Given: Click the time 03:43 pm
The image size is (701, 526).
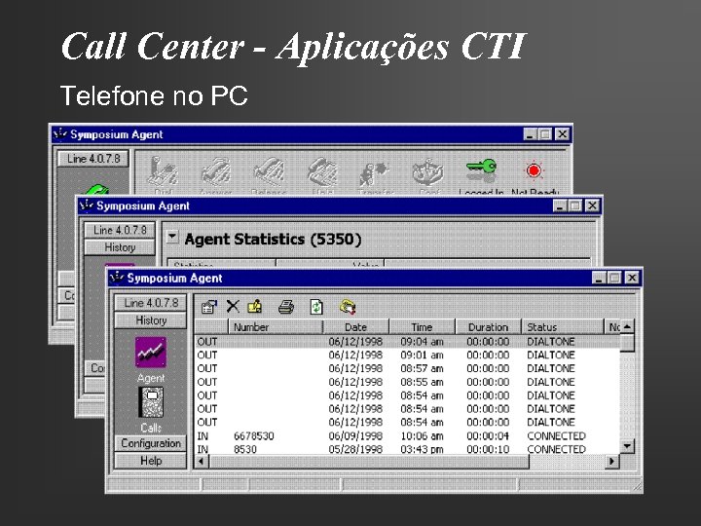Looking at the screenshot, I should point(422,449).
